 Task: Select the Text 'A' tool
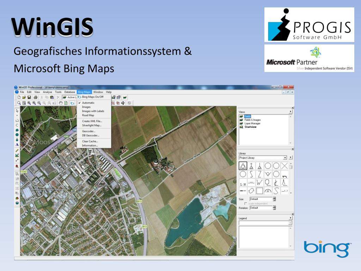(17, 144)
